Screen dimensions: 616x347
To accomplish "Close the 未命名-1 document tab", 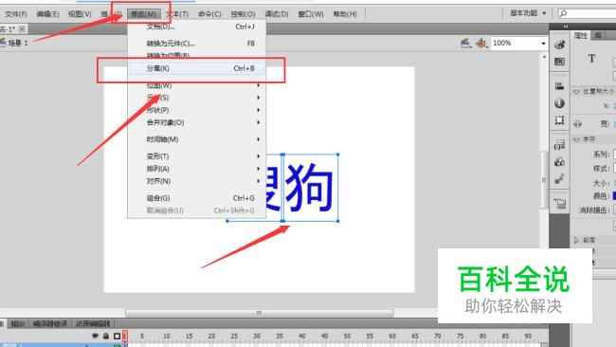I will tap(22, 28).
